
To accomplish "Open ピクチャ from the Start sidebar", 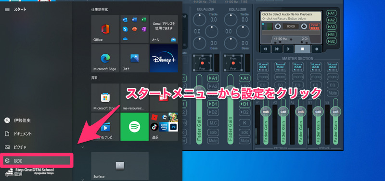I will [x=37, y=147].
